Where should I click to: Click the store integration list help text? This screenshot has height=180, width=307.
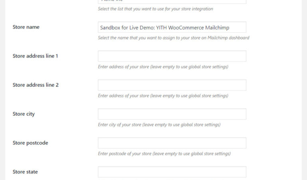[155, 9]
